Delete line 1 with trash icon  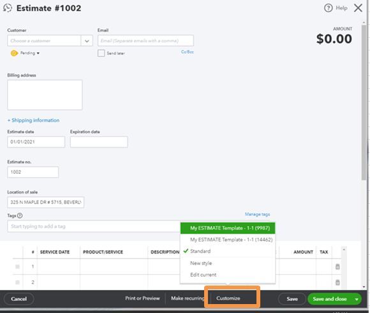(337, 267)
